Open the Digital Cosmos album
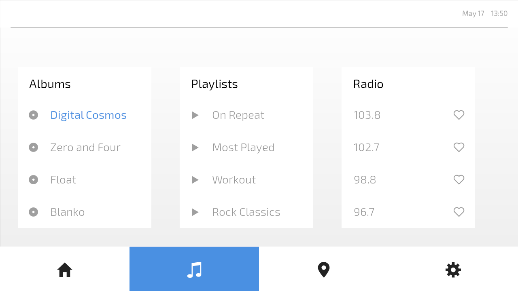 (x=88, y=115)
